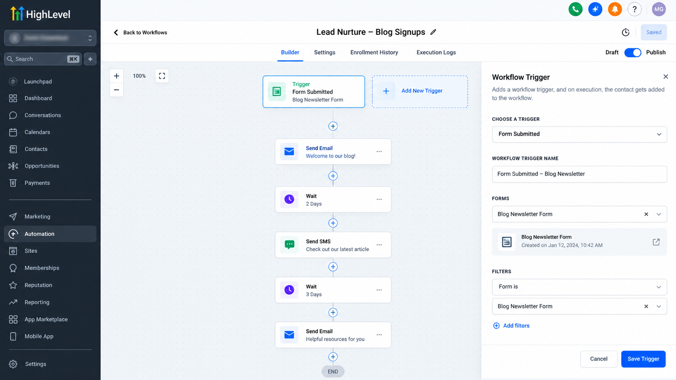Open notifications bell icon
This screenshot has height=380, width=676.
coord(615,9)
